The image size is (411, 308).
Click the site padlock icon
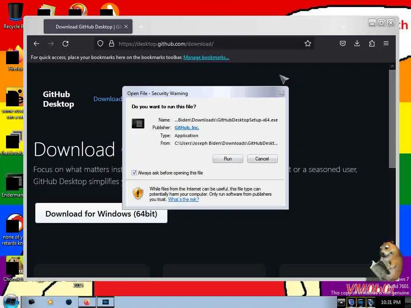coord(112,43)
